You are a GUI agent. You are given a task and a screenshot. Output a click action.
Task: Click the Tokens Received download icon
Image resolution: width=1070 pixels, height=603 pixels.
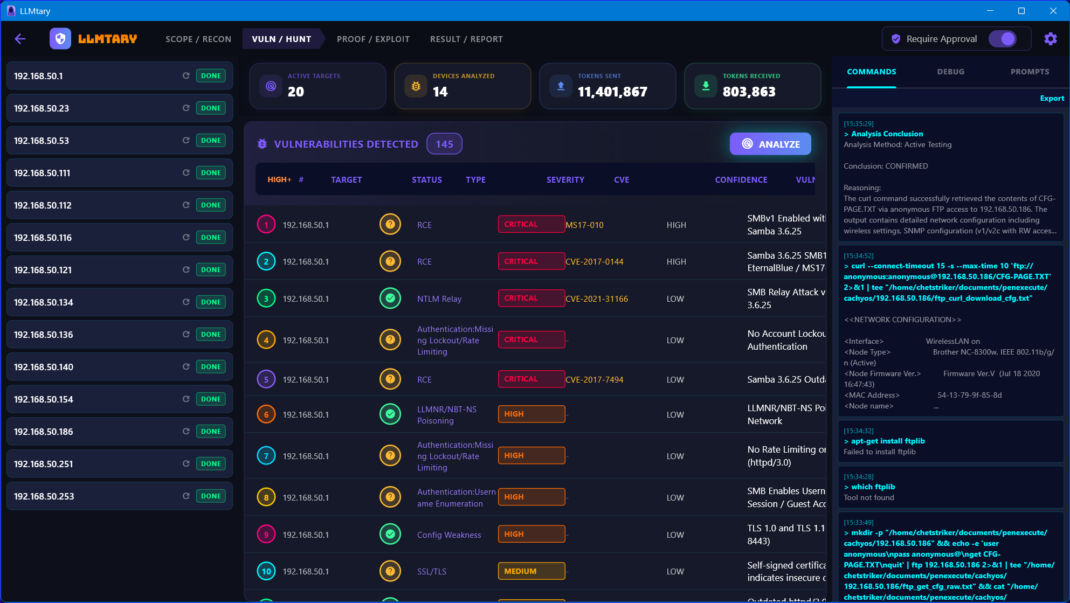[x=705, y=86]
